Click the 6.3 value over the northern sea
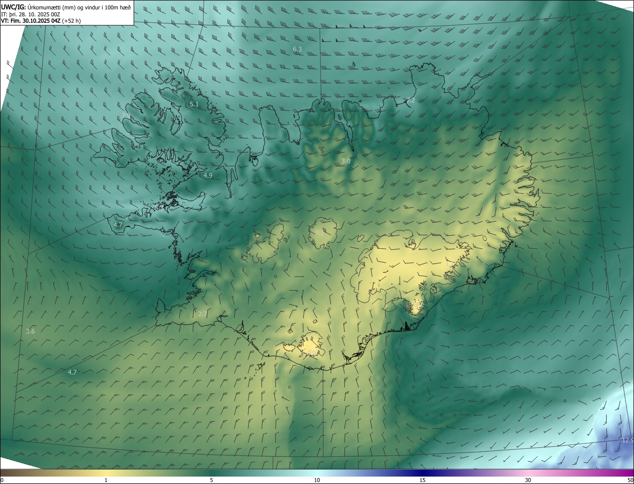This screenshot has width=634, height=484. point(297,49)
